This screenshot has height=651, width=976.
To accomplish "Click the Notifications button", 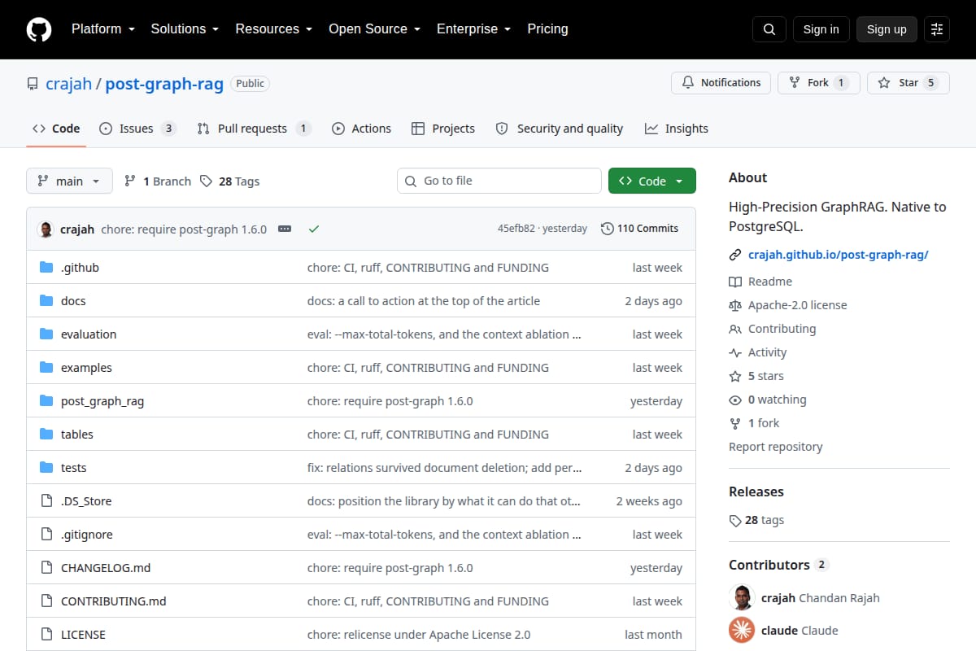I will pos(721,83).
